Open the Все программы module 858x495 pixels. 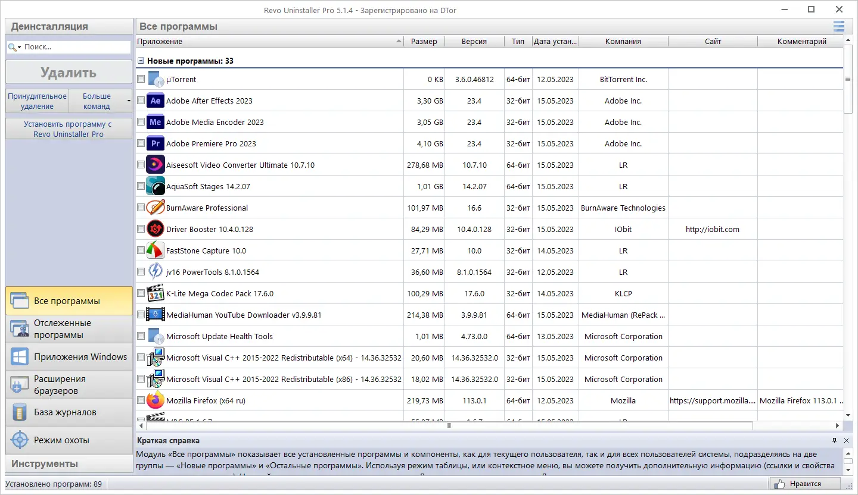69,301
